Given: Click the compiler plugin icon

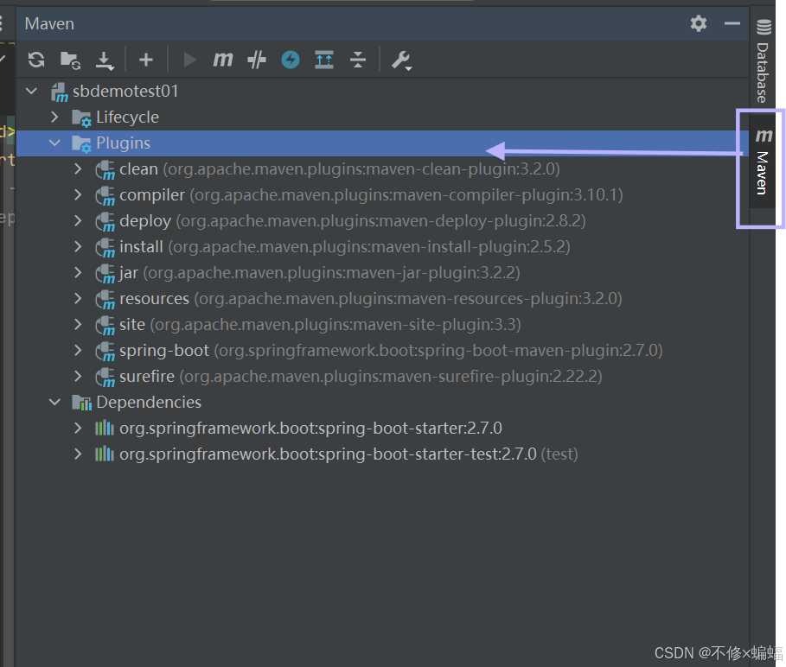Looking at the screenshot, I should coord(105,196).
